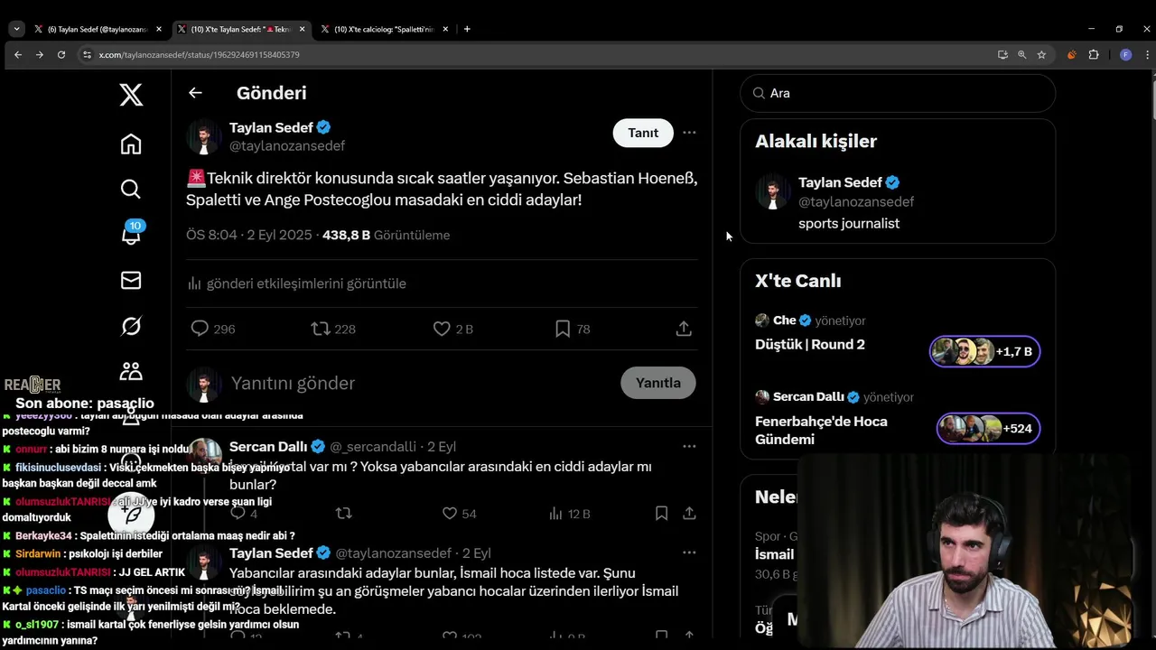Open more options on Taylan Sedef's reply
Viewport: 1156px width, 650px height.
[x=689, y=552]
